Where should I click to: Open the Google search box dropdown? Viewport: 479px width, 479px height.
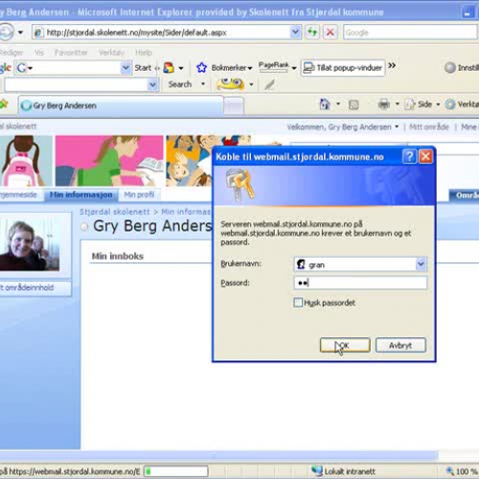pos(125,68)
